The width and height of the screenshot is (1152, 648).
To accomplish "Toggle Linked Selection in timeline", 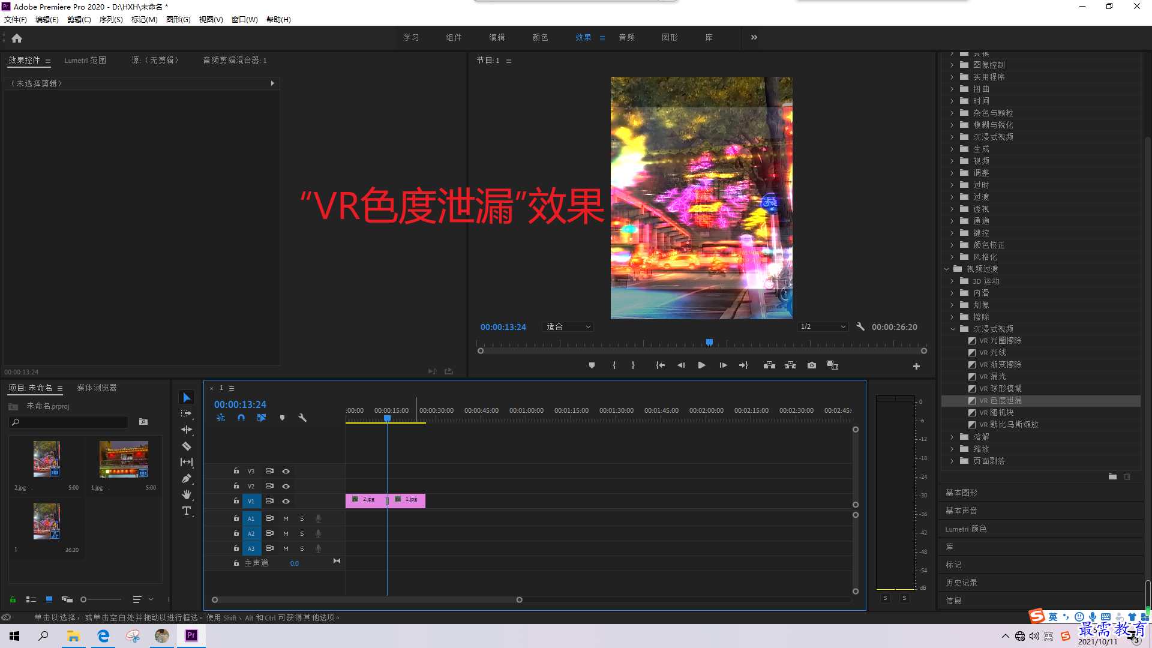I will [x=262, y=418].
